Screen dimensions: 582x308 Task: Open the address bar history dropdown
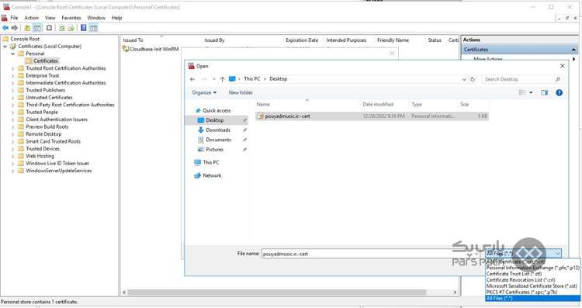pyautogui.click(x=464, y=79)
